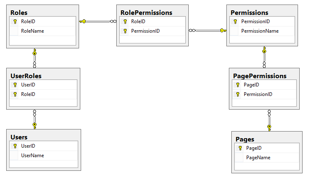The height and width of the screenshot is (182, 310).
Task: Select the PermissionName column row
Action: [260, 31]
